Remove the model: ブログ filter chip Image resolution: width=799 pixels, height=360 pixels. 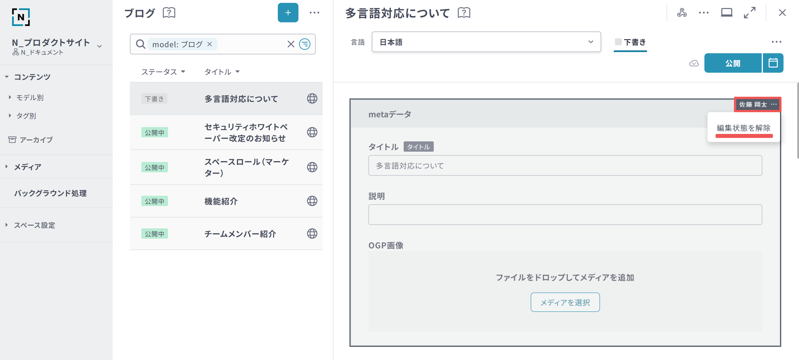click(210, 44)
